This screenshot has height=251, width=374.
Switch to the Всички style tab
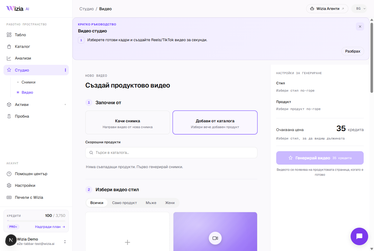pyautogui.click(x=97, y=203)
